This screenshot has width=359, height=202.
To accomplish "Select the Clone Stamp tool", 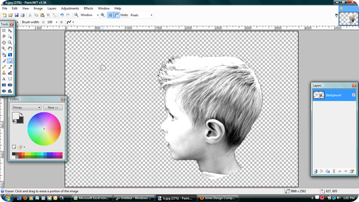I will tap(4, 73).
